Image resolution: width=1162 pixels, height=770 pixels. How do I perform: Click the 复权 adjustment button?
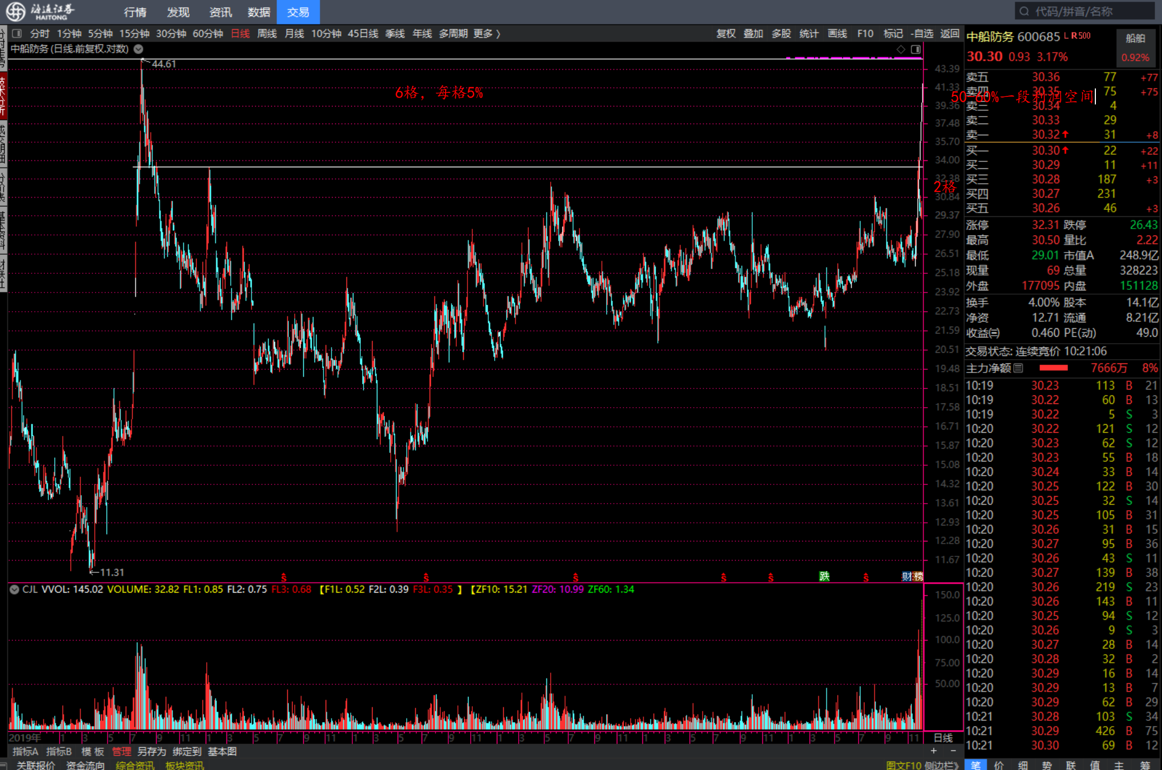click(725, 34)
